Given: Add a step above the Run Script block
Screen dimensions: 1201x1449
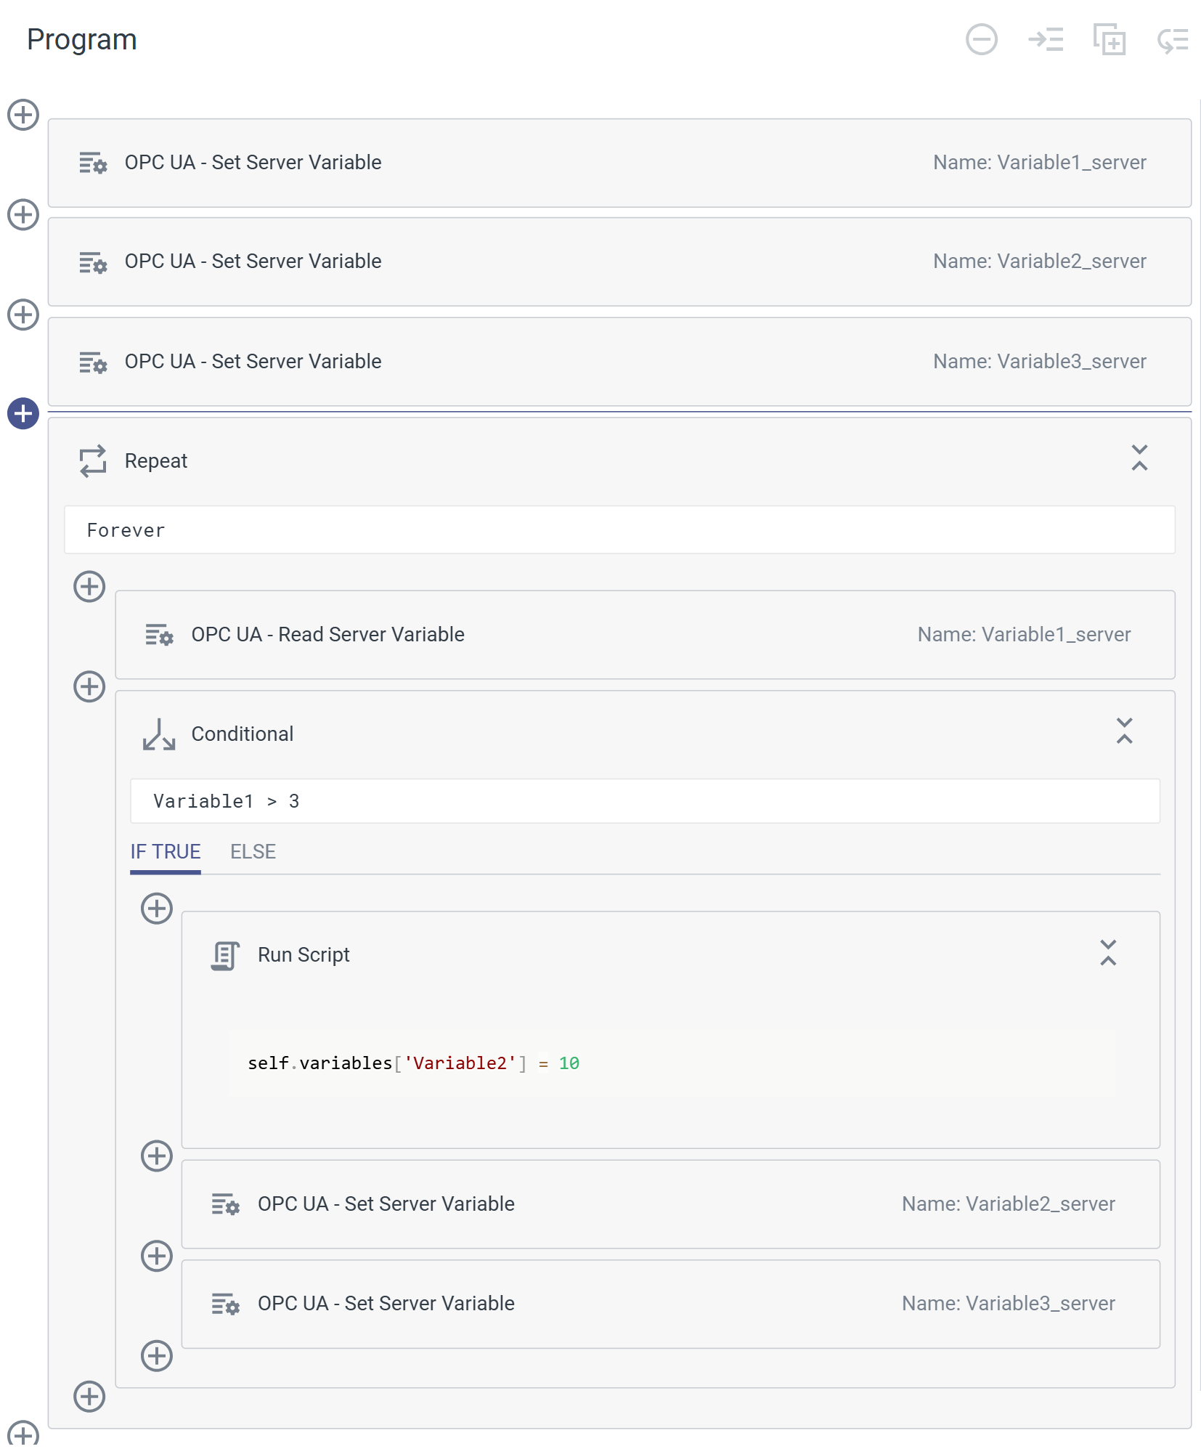Looking at the screenshot, I should (x=157, y=909).
